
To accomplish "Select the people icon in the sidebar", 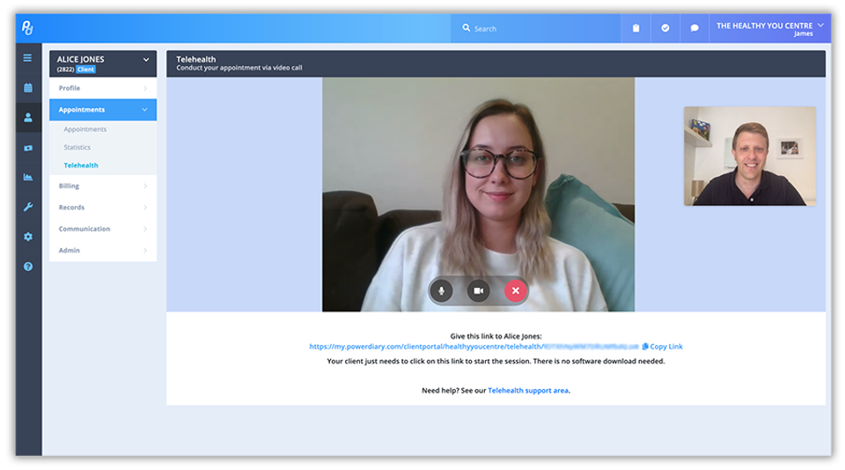I will click(27, 117).
